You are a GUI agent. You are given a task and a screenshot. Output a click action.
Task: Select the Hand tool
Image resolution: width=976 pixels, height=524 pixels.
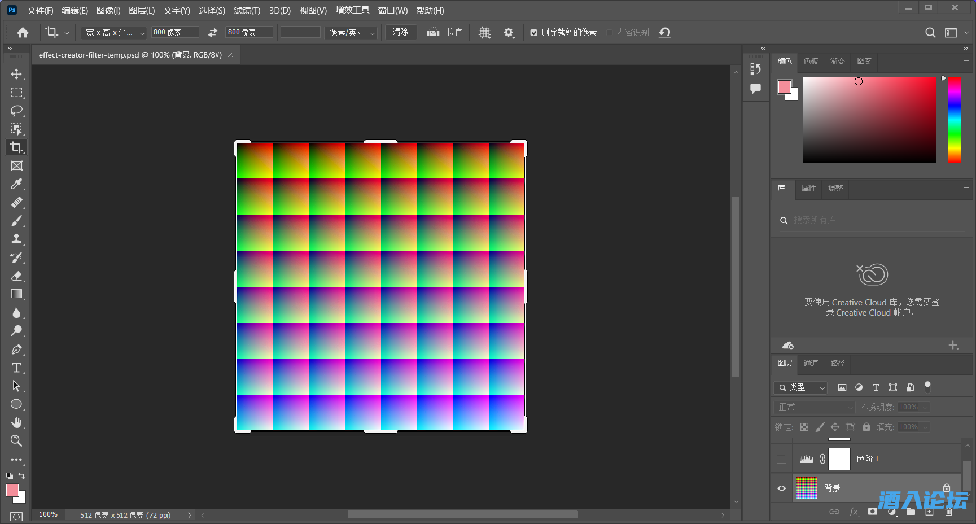coord(16,422)
